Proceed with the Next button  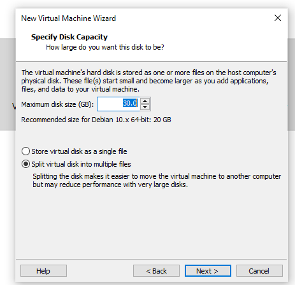pyautogui.click(x=208, y=271)
